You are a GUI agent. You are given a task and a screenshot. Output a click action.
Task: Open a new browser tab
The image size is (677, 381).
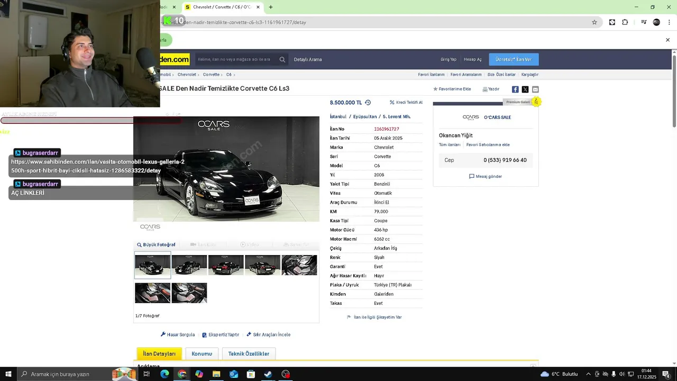click(271, 7)
